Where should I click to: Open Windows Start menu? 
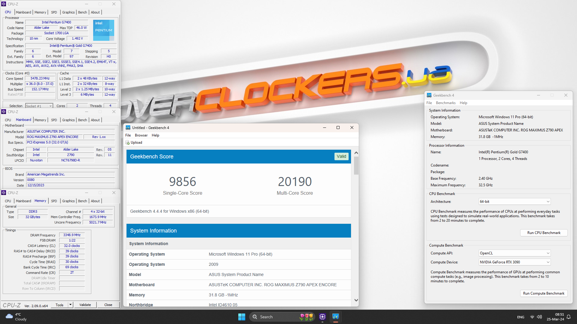click(242, 317)
